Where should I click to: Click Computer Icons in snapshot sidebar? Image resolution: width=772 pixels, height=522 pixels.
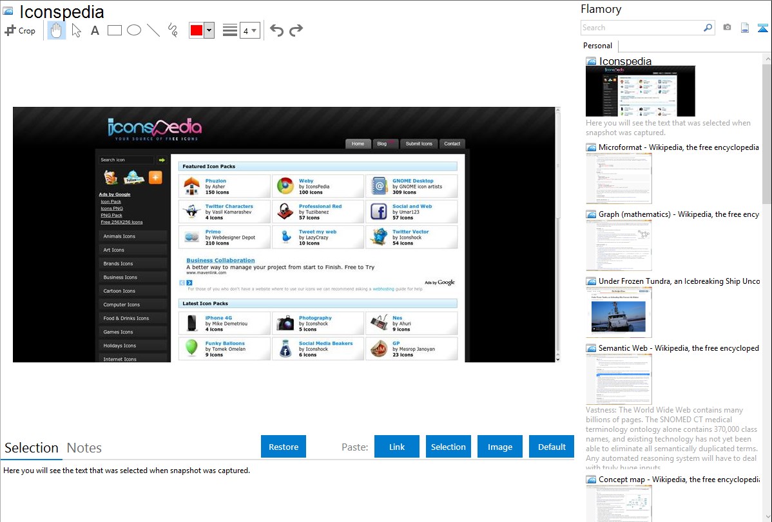[x=133, y=304]
